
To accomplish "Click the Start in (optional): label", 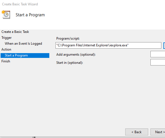I will click(x=69, y=63).
